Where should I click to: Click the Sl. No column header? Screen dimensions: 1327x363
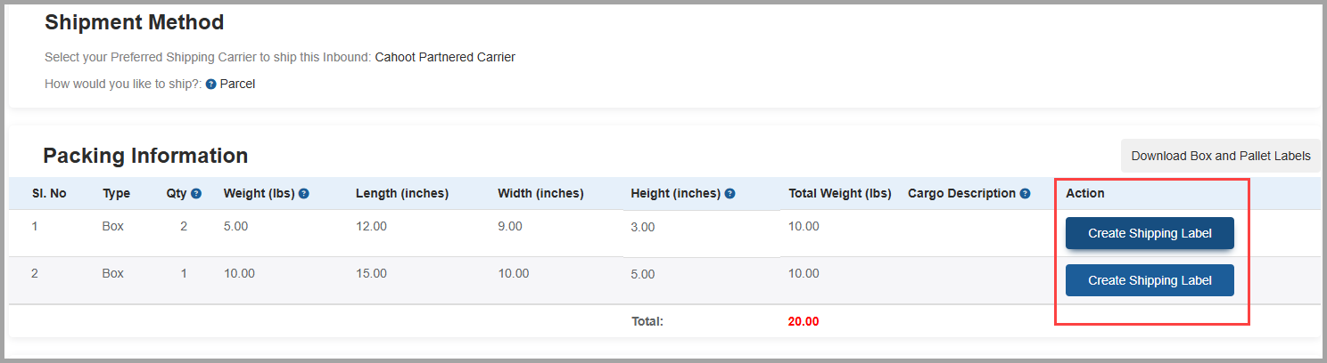pyautogui.click(x=48, y=193)
